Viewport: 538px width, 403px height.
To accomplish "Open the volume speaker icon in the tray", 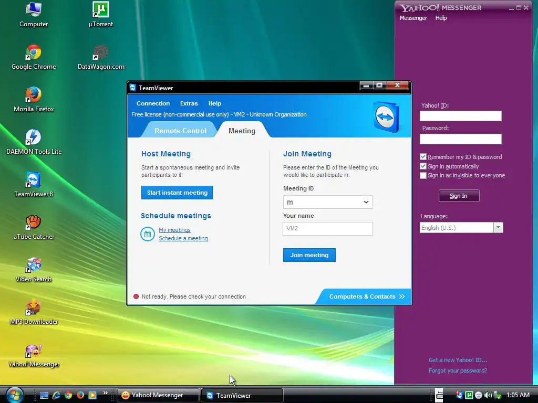I will (488, 395).
